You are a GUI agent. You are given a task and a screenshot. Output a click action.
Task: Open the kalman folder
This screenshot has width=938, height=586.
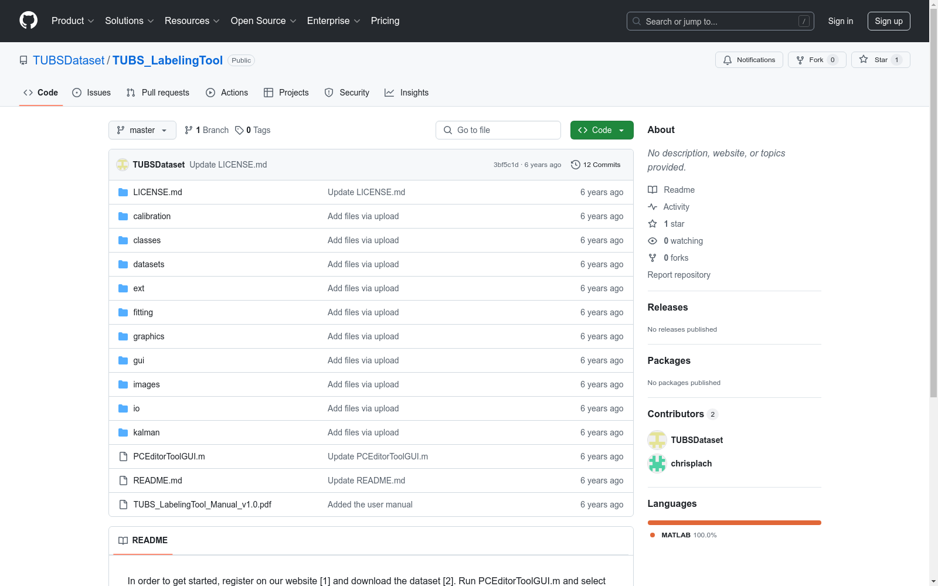point(147,432)
